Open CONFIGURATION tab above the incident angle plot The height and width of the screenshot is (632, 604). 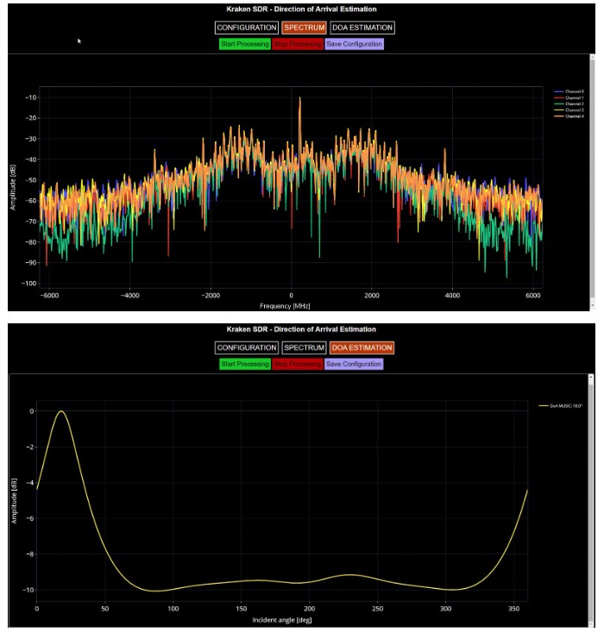coord(247,347)
